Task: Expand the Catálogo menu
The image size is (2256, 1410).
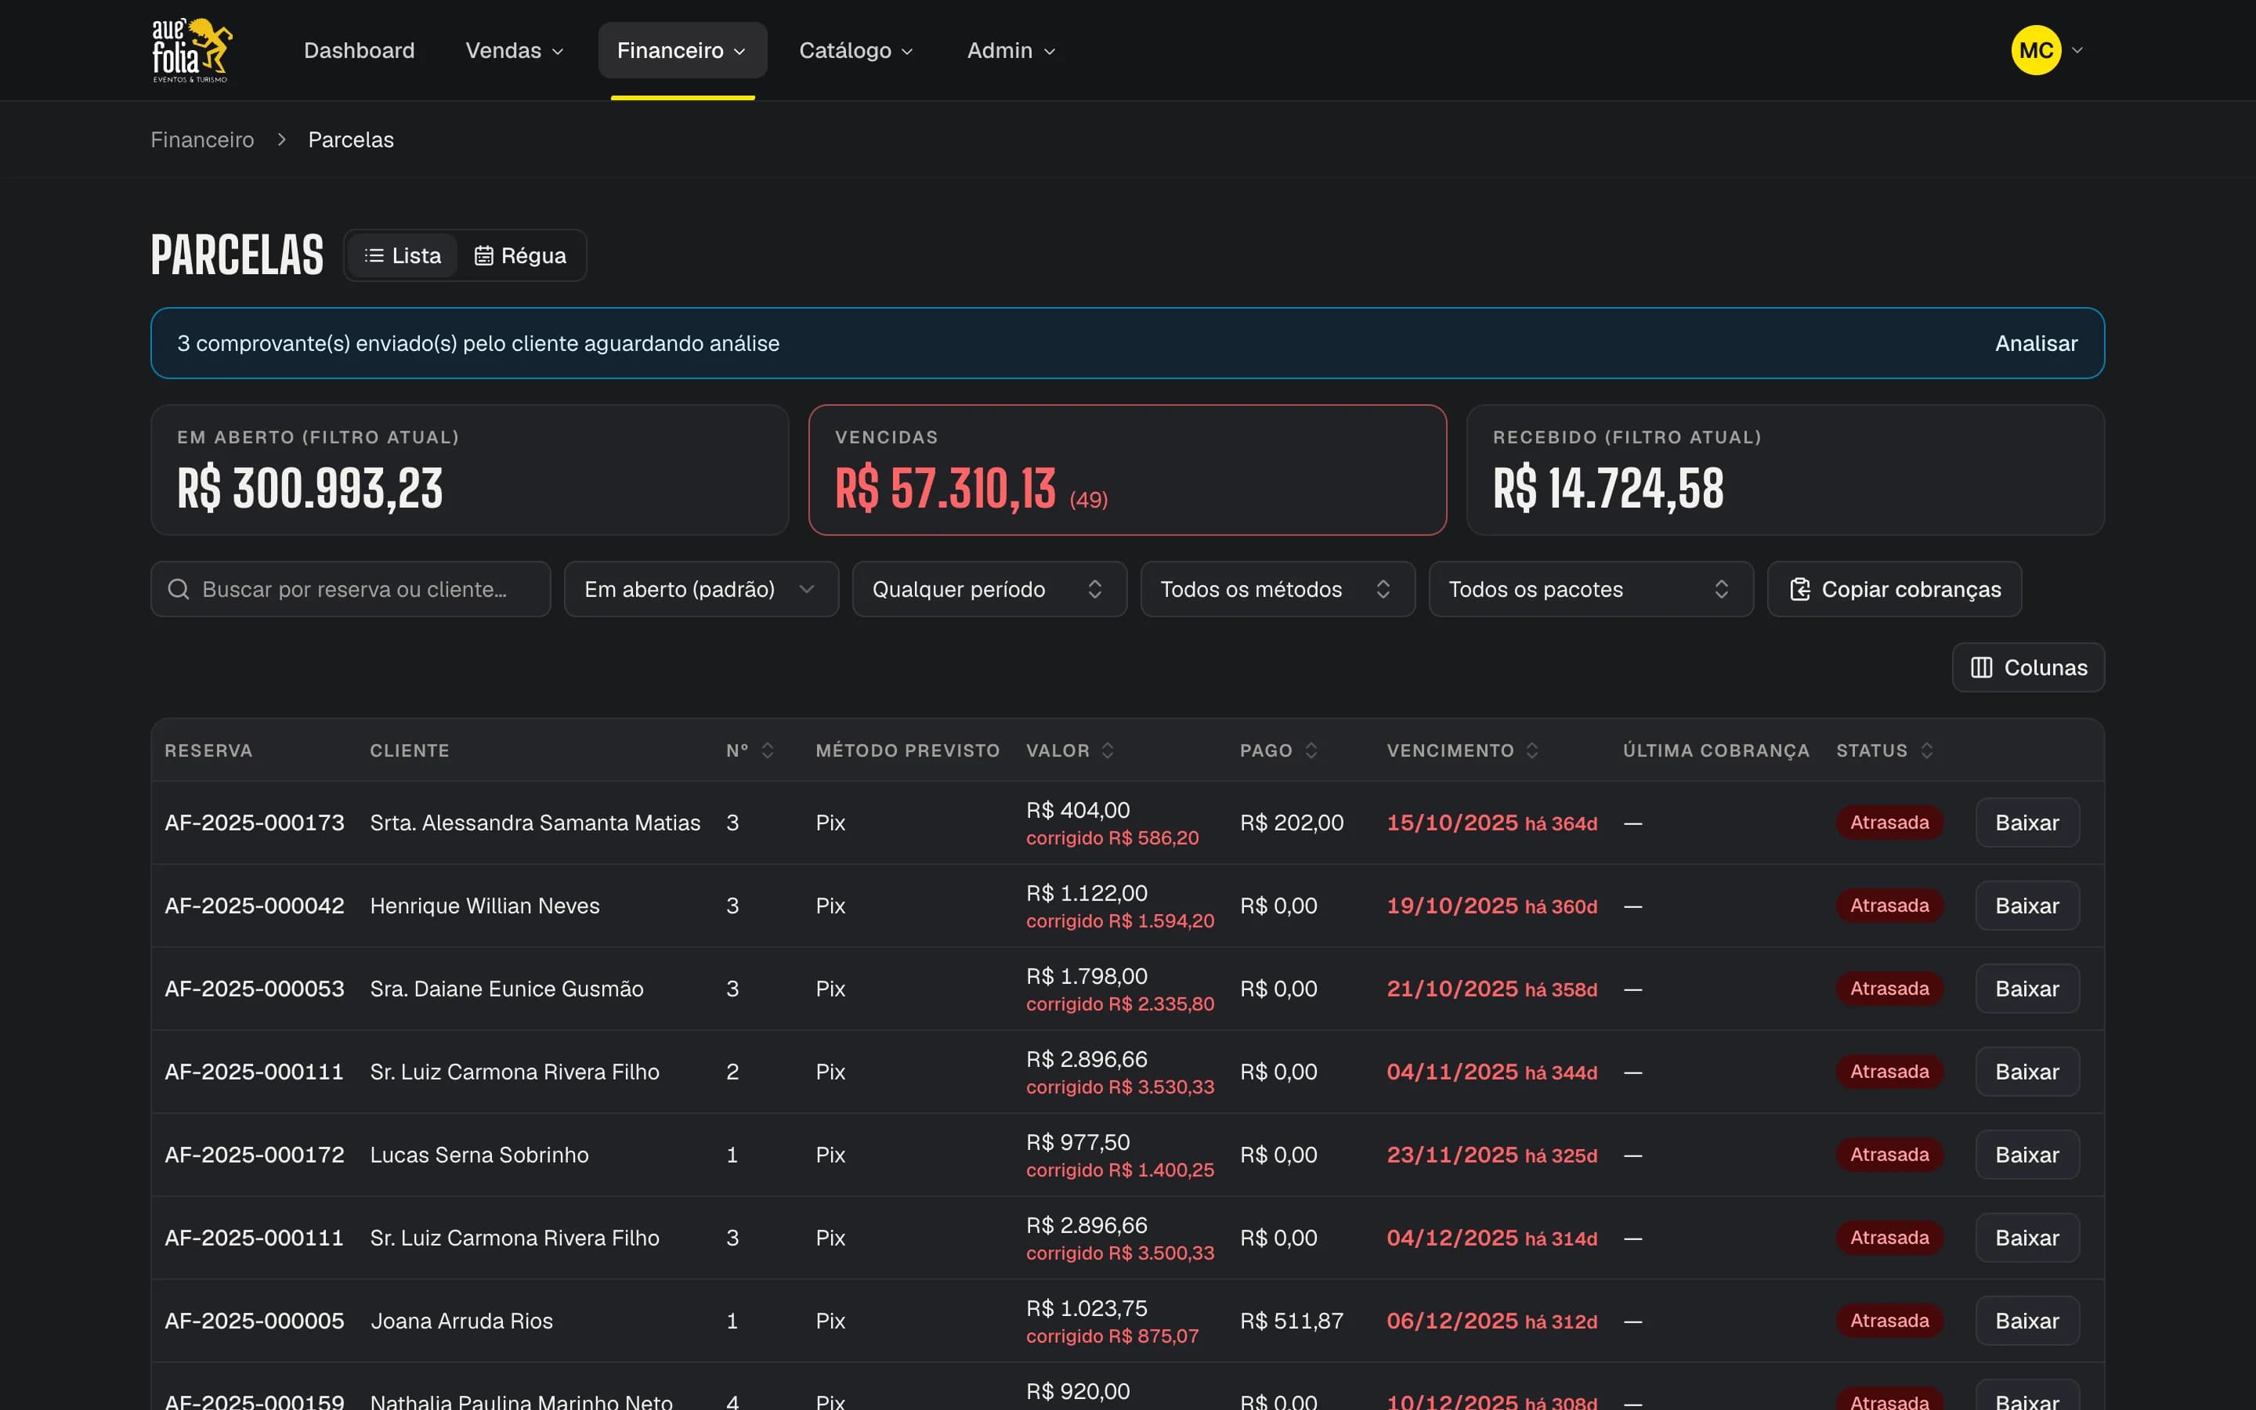Action: click(855, 50)
